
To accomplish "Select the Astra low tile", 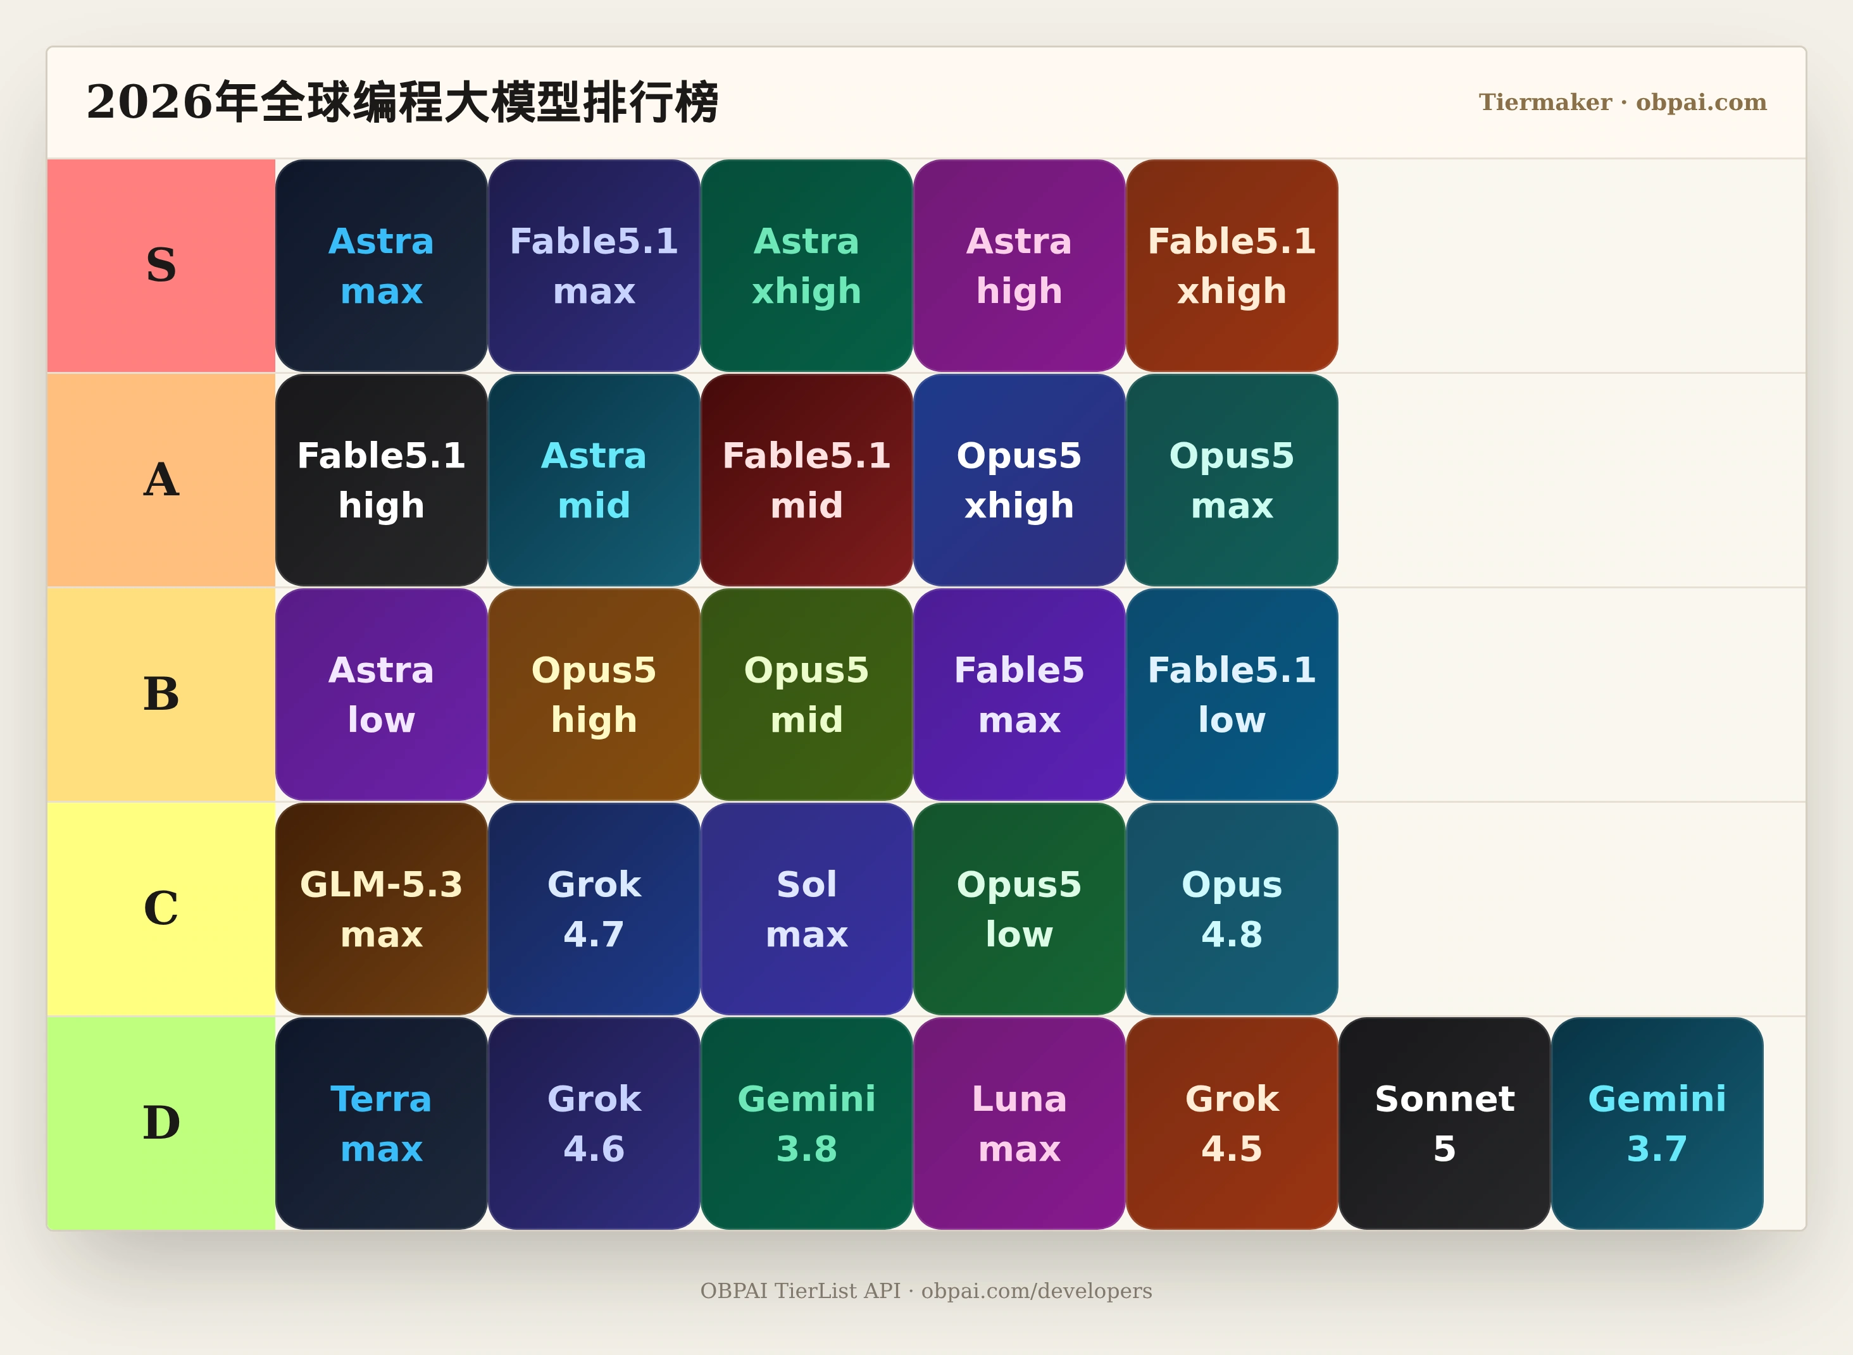I will click(382, 695).
